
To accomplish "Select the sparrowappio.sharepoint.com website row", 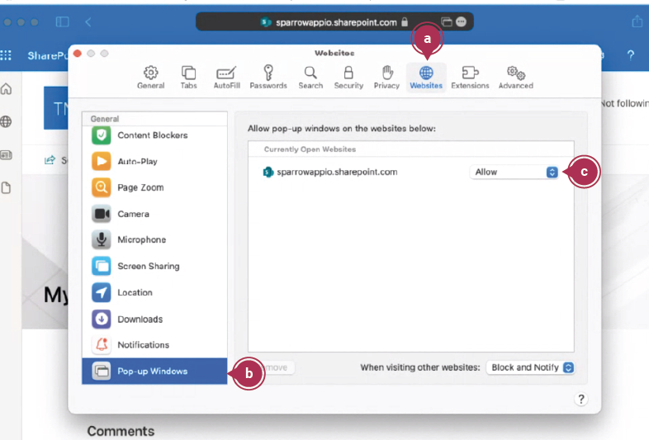I will (347, 172).
